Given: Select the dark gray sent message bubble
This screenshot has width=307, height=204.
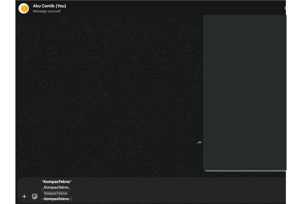Looking at the screenshot, I should (x=244, y=92).
